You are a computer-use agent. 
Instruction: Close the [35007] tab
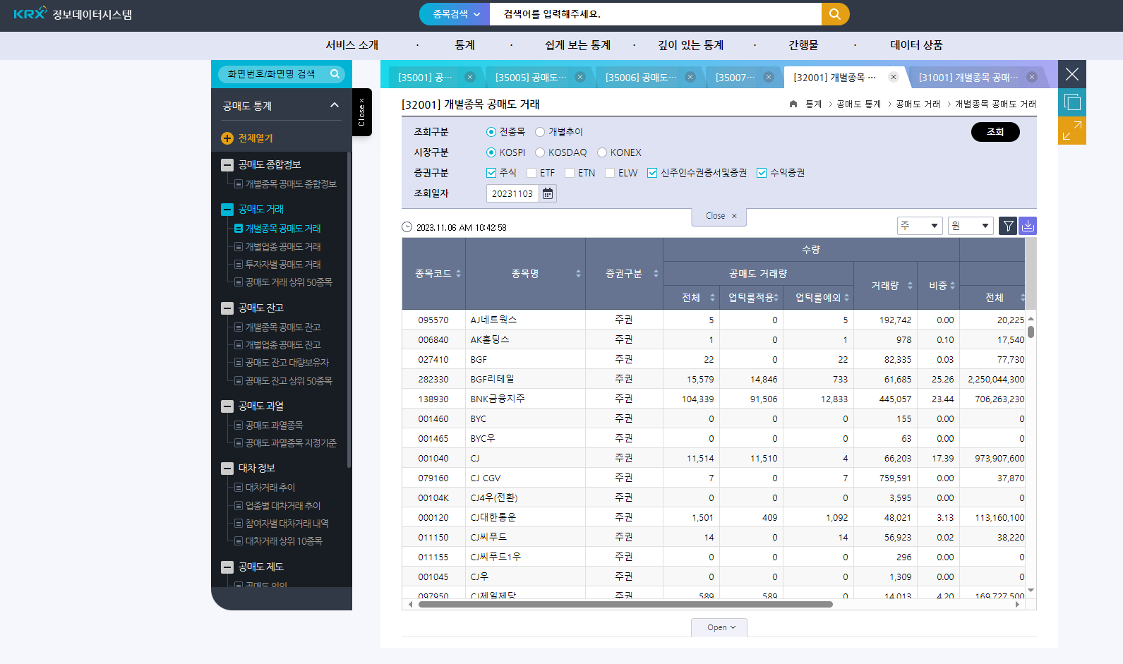(769, 77)
